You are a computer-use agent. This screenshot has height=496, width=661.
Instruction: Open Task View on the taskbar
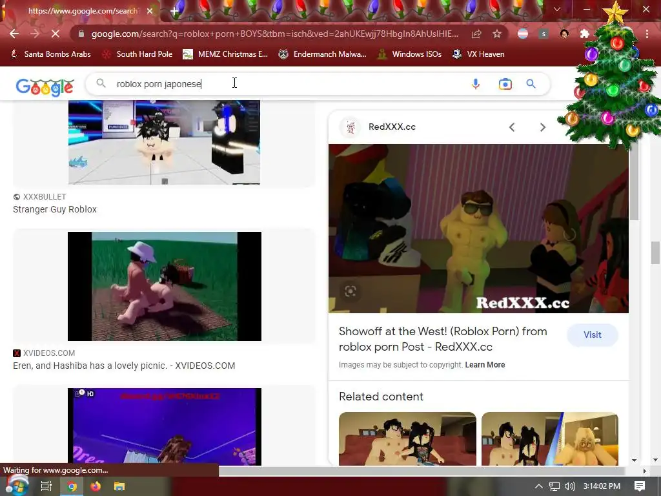pos(46,486)
